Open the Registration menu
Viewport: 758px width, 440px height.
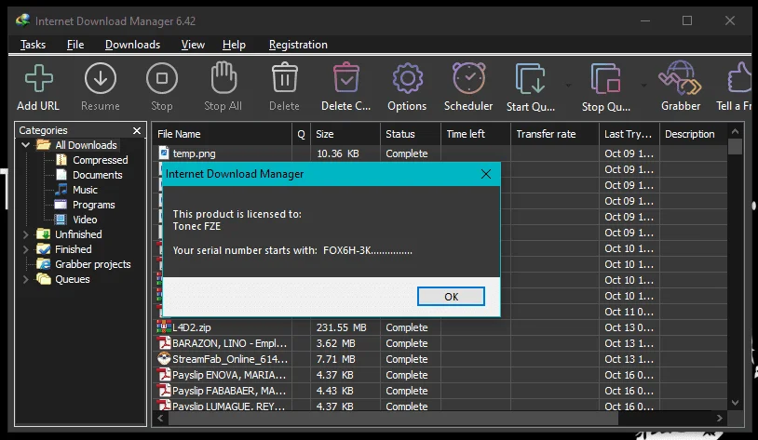pyautogui.click(x=298, y=45)
